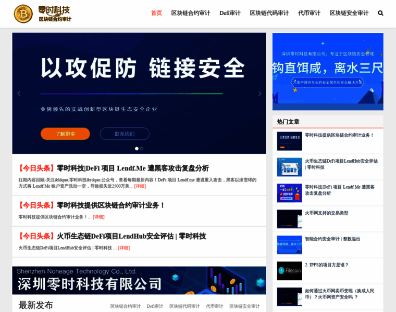Open 区块链合约审计 in top navigation

coord(191,13)
